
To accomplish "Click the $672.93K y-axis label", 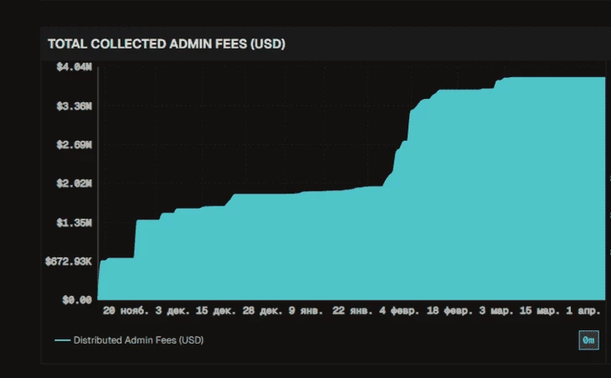I will (69, 261).
